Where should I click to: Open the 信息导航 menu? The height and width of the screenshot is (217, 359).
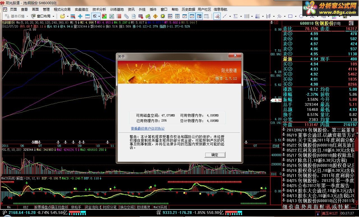pos(220,9)
